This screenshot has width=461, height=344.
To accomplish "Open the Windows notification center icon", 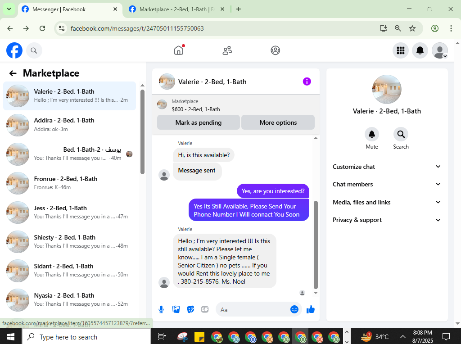I will (446, 337).
